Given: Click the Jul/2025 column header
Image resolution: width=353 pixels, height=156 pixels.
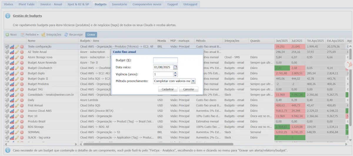Looking at the screenshot, I should (x=297, y=41).
